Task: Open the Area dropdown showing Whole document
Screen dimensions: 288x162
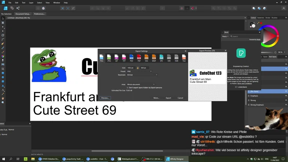Action: click(141, 84)
